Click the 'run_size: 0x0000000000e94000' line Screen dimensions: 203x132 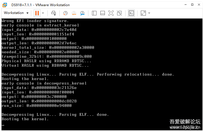(x=37, y=106)
